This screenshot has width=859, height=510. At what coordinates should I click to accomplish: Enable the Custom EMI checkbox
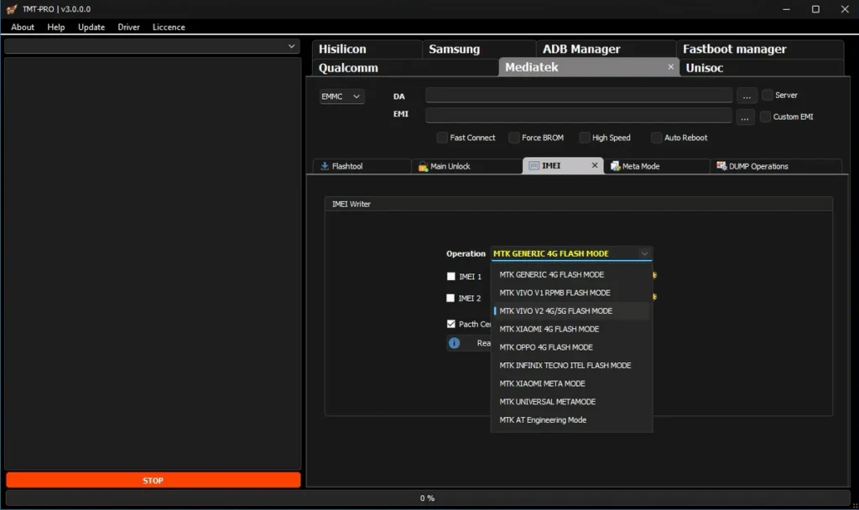765,117
